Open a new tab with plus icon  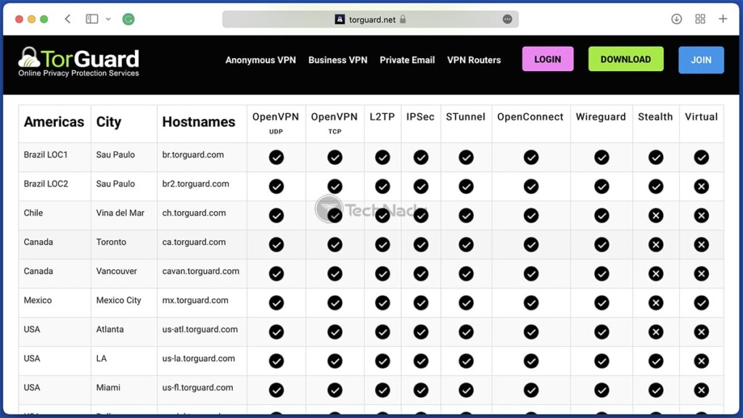click(x=723, y=19)
